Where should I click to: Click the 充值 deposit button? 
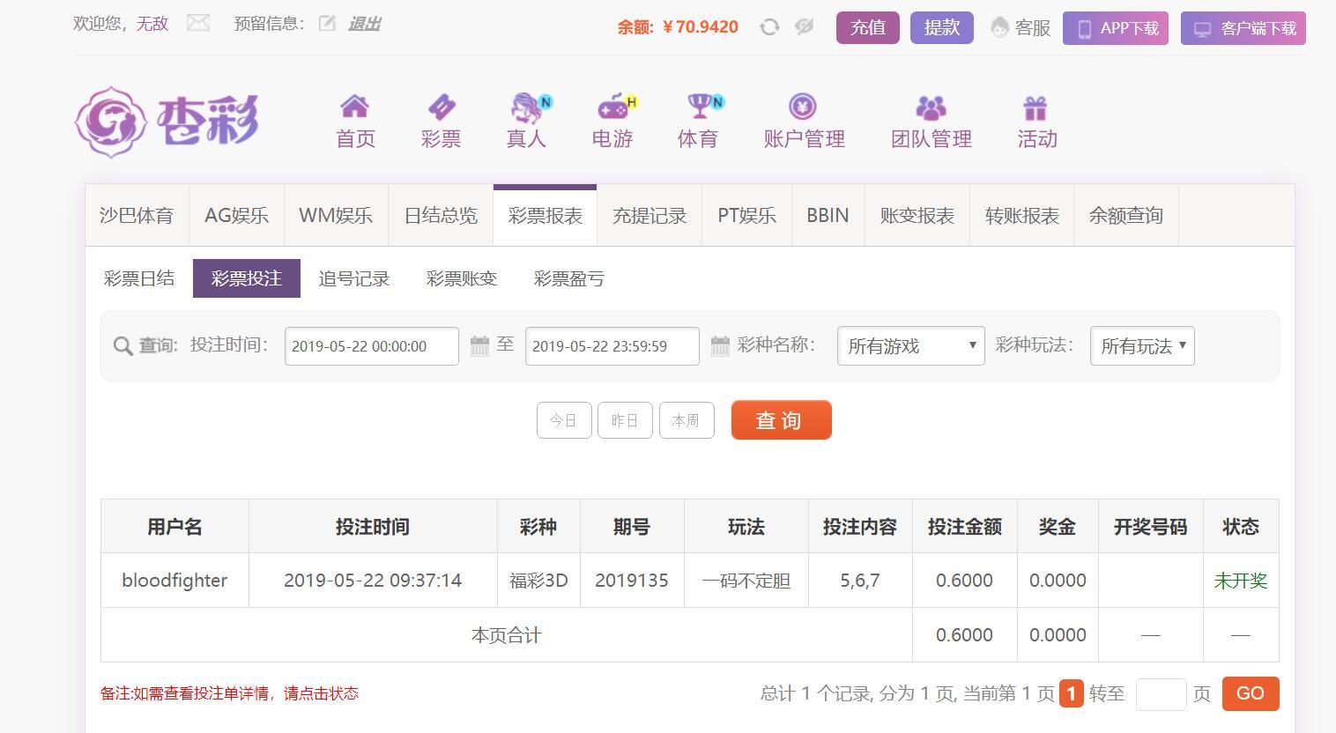868,27
